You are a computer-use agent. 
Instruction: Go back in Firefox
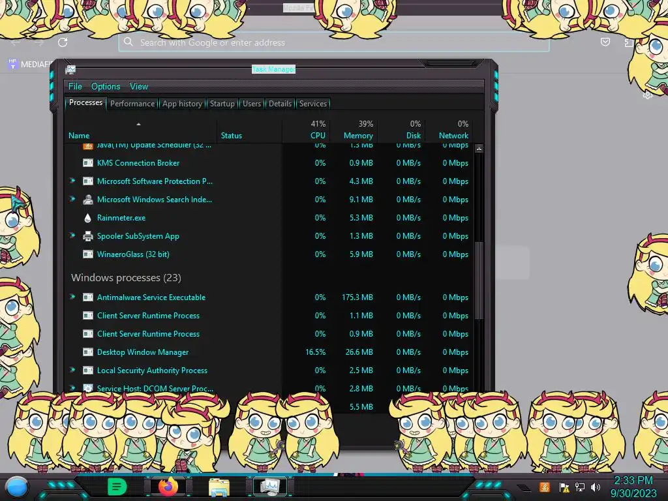[x=16, y=42]
